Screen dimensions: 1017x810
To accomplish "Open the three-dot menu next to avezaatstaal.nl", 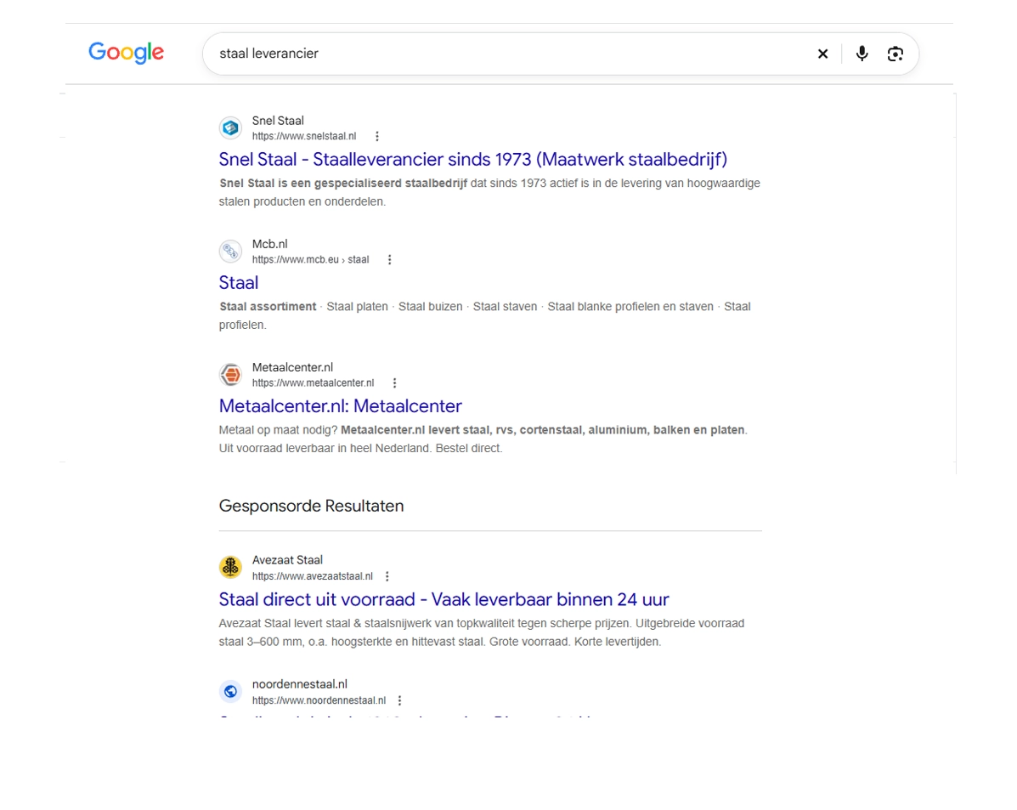I will click(x=387, y=576).
